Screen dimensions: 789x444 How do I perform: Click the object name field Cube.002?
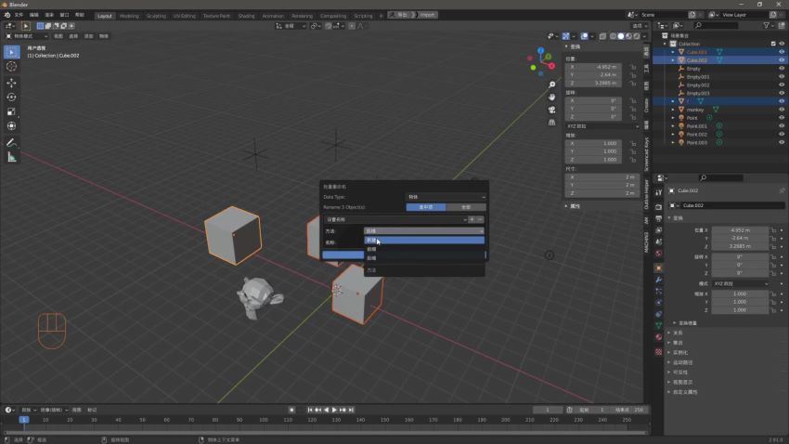pyautogui.click(x=733, y=205)
